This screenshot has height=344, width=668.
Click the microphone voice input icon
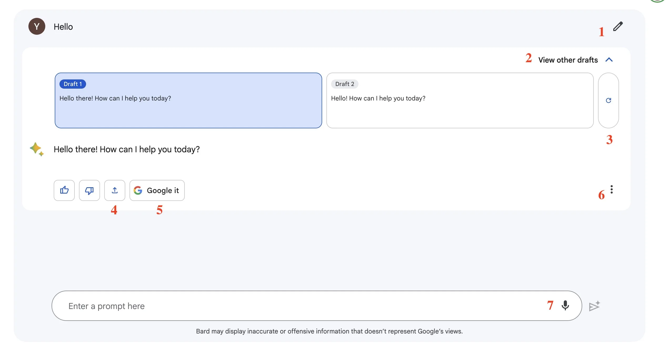[565, 305]
